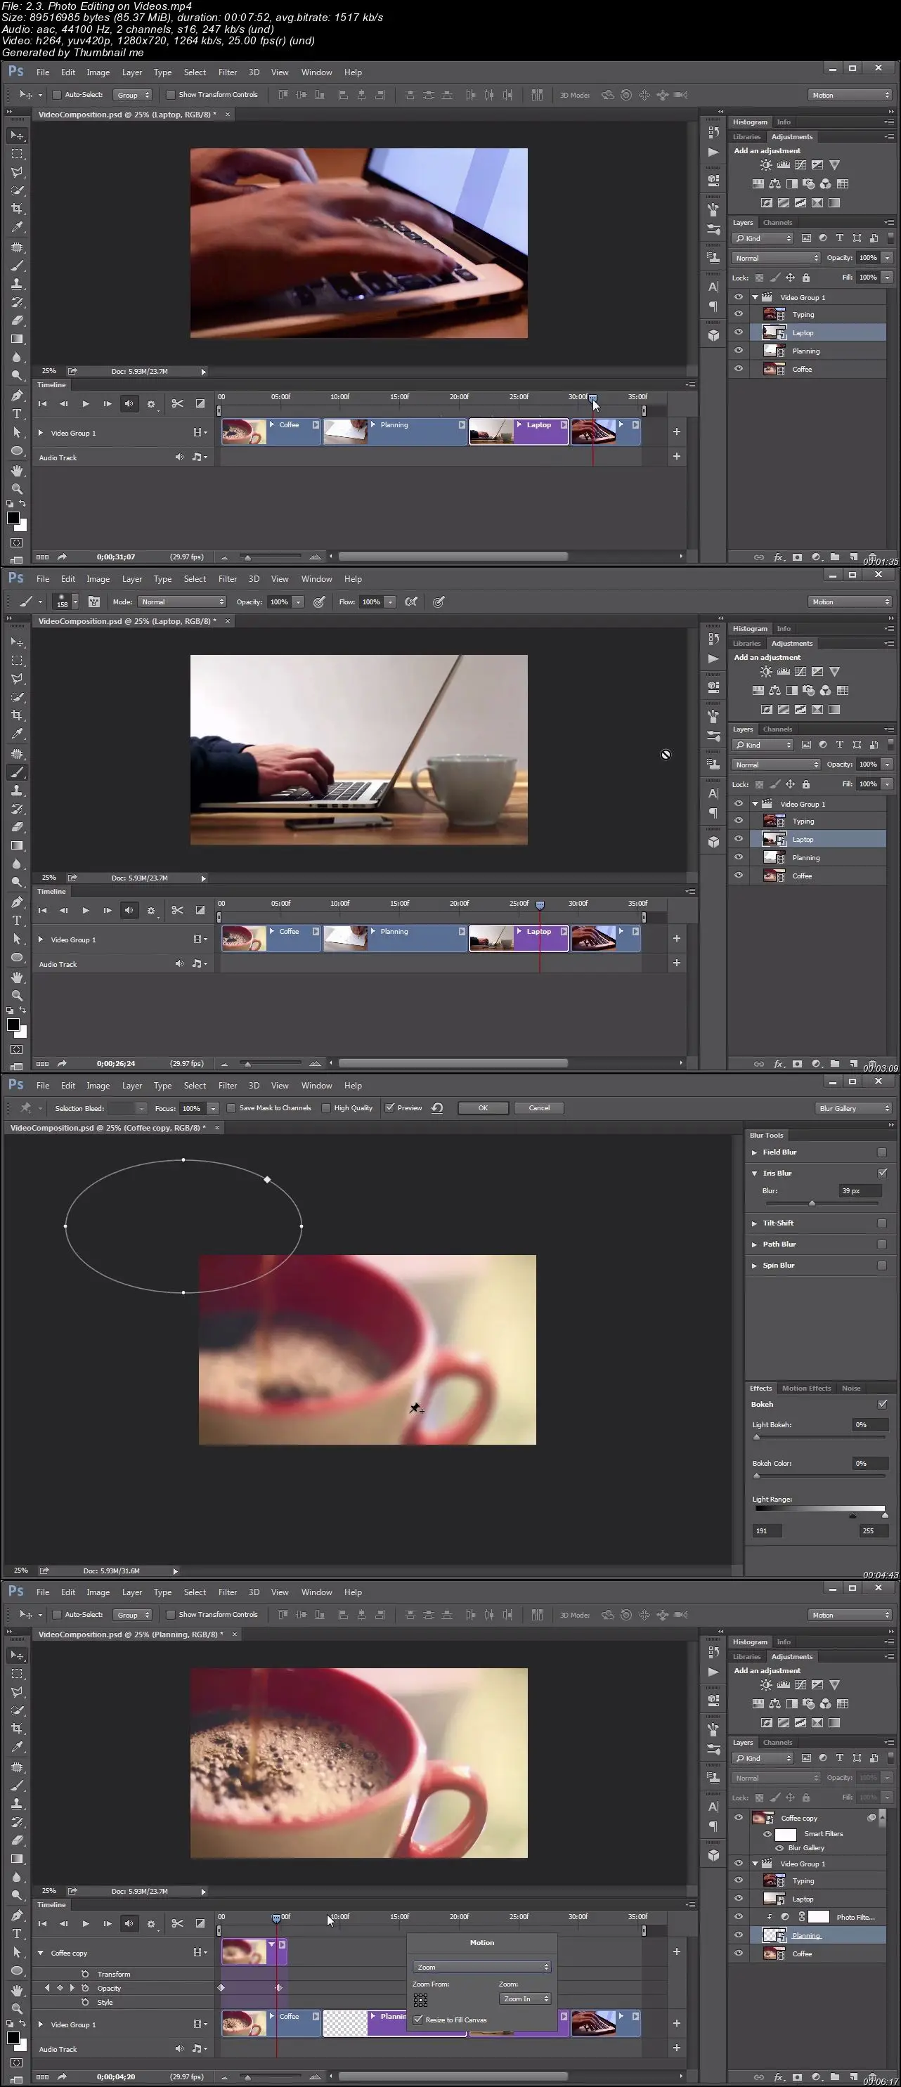Uncheck the Preview checkbox
901x2087 pixels.
click(x=390, y=1108)
